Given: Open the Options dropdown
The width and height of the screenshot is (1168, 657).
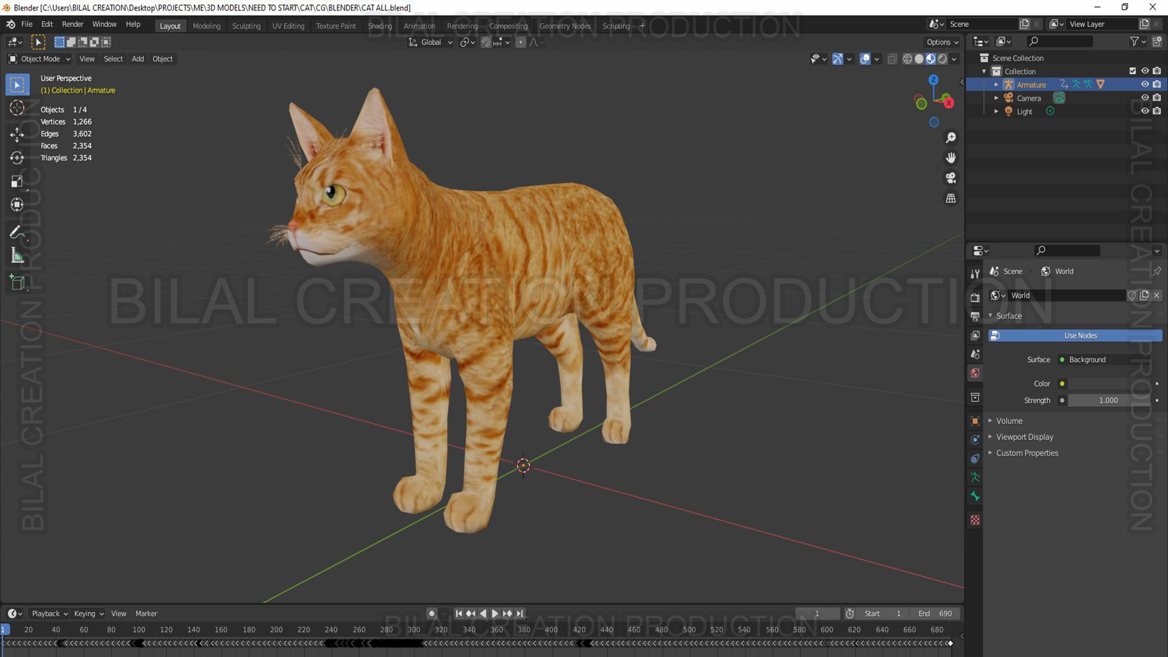Looking at the screenshot, I should click(942, 42).
